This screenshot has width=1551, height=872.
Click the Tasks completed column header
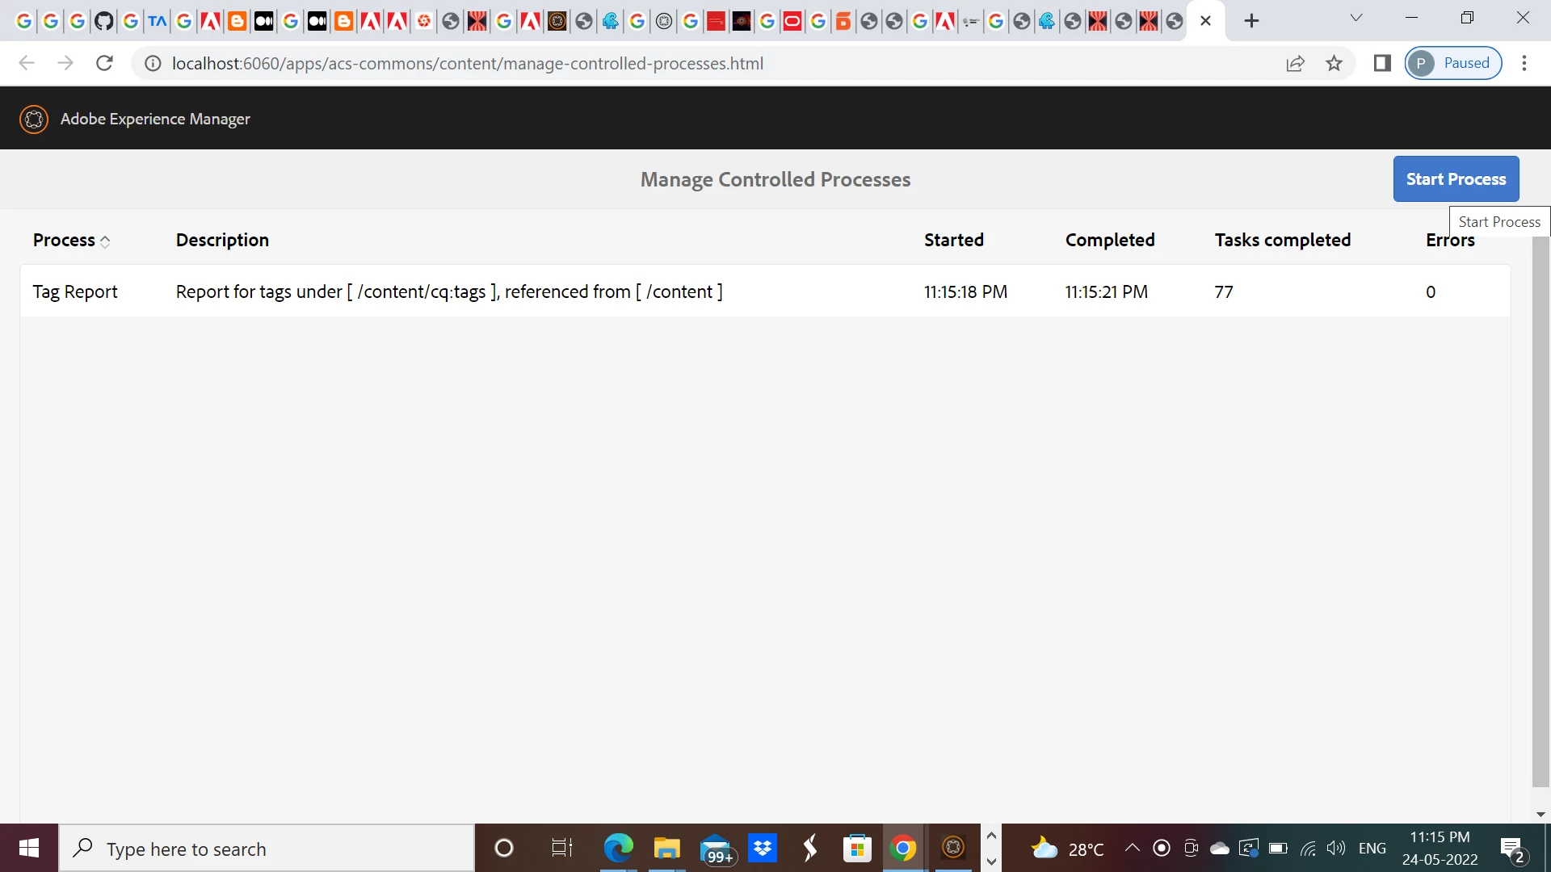pyautogui.click(x=1282, y=241)
